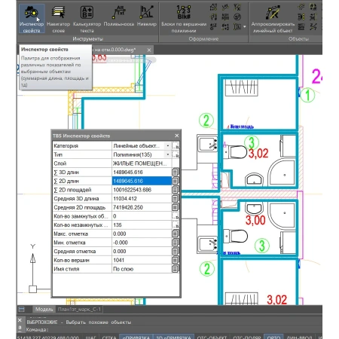Click the #/Z vertex elevation icon
The height and width of the screenshot is (339, 339).
coord(213,26)
